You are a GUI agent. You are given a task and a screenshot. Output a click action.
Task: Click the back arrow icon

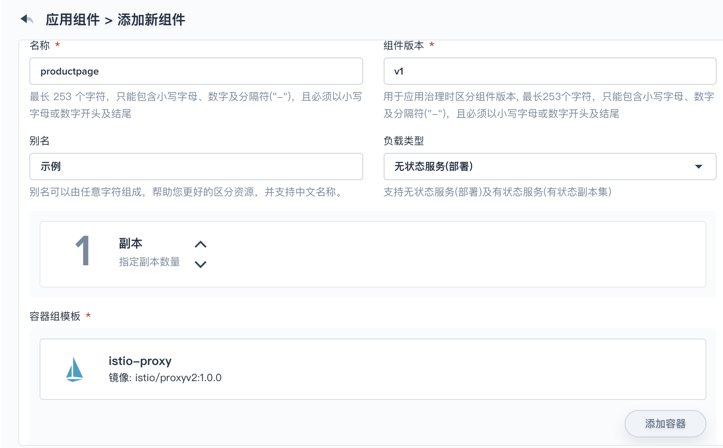click(27, 19)
